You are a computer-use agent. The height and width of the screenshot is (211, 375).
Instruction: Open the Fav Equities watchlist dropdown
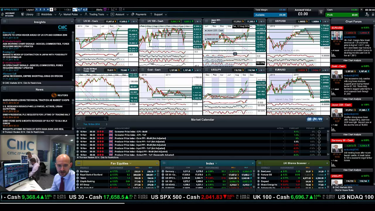pyautogui.click(x=130, y=164)
